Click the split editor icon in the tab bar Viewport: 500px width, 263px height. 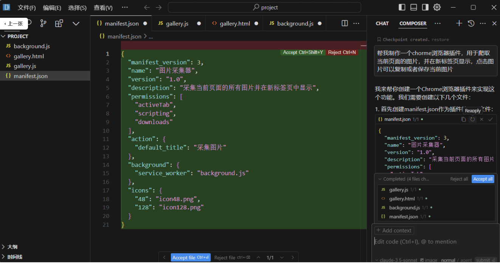(344, 23)
